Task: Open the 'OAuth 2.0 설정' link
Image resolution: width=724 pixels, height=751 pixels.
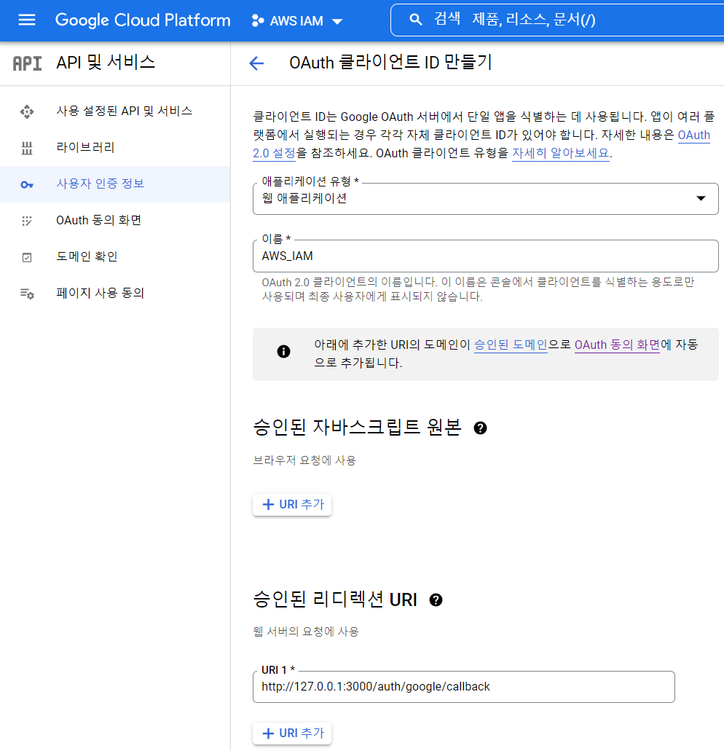Action: (275, 153)
